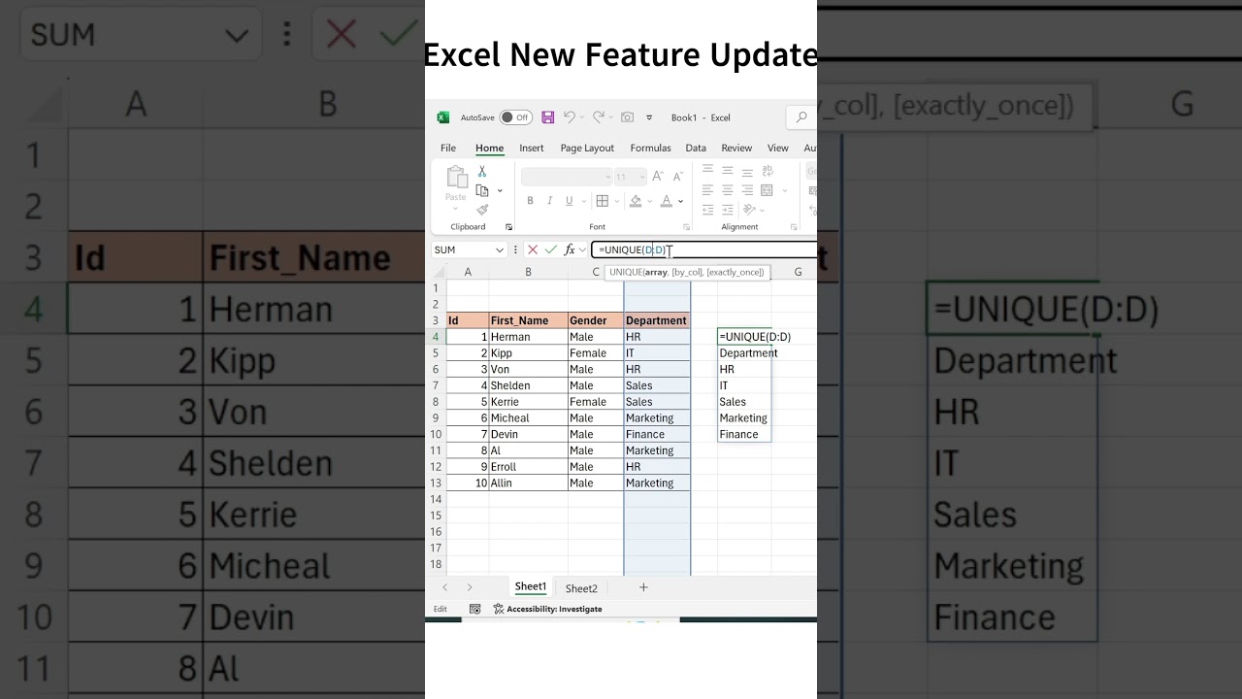
Task: Cut selection with the scissors icon
Action: pyautogui.click(x=482, y=171)
